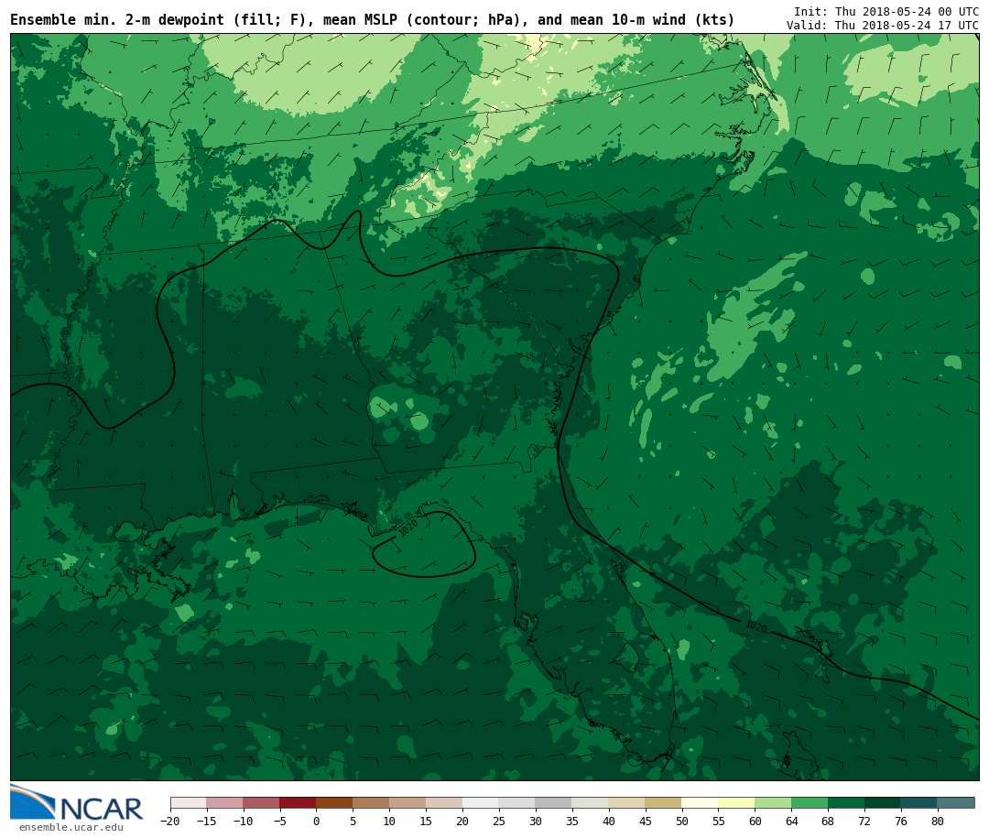Select the Valid: Thu 2018-05-24 17 UTC text
The width and height of the screenshot is (989, 838).
tap(883, 26)
